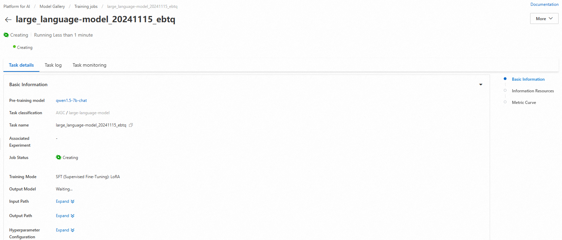Click the green dot beside Creating step
The width and height of the screenshot is (562, 240).
coord(14,46)
